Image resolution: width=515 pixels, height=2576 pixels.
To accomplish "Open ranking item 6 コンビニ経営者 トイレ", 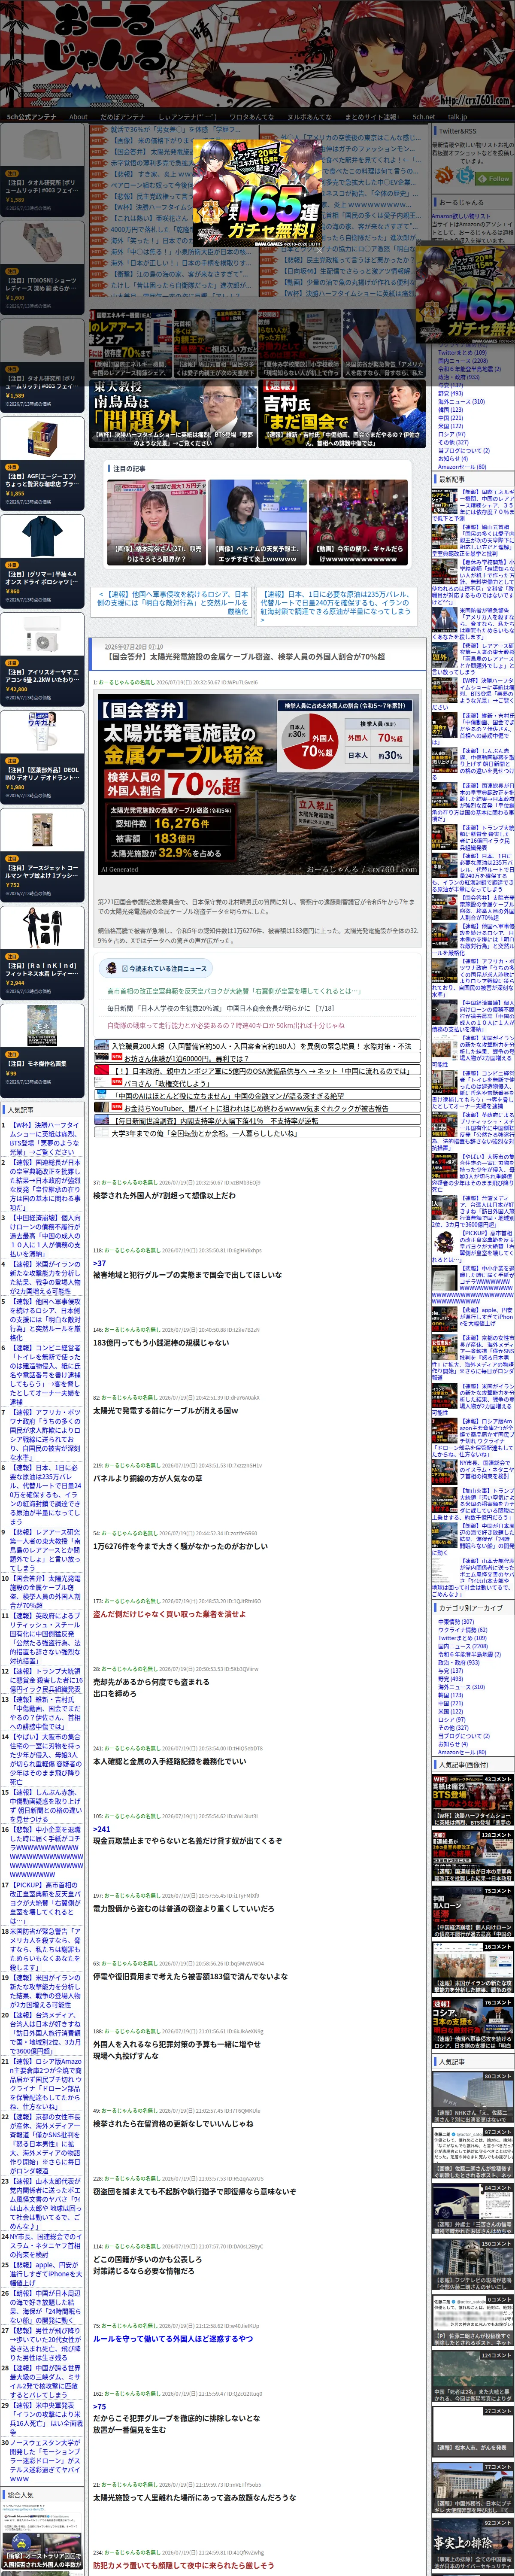I will click(x=46, y=1376).
